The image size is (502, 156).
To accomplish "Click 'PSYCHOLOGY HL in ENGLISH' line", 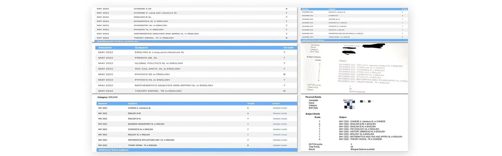I will tap(359, 129).
